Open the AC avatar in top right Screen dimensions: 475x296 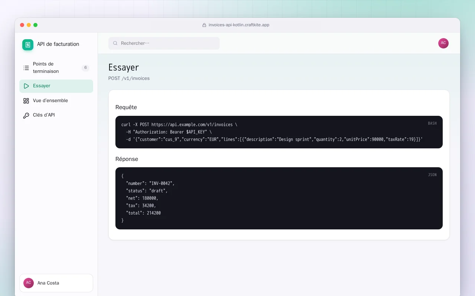(443, 43)
